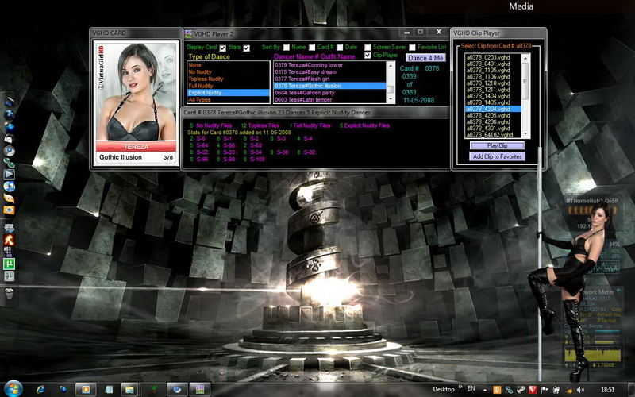The width and height of the screenshot is (635, 397).
Task: Enable the Screen Saver checkbox
Action: [x=368, y=48]
